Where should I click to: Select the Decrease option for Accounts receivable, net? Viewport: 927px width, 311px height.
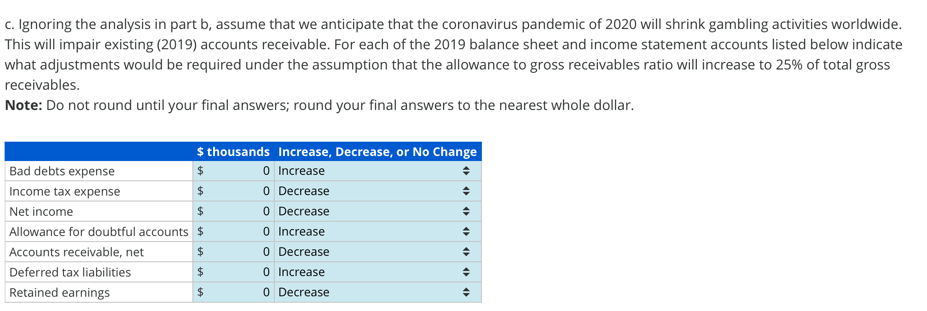[368, 252]
